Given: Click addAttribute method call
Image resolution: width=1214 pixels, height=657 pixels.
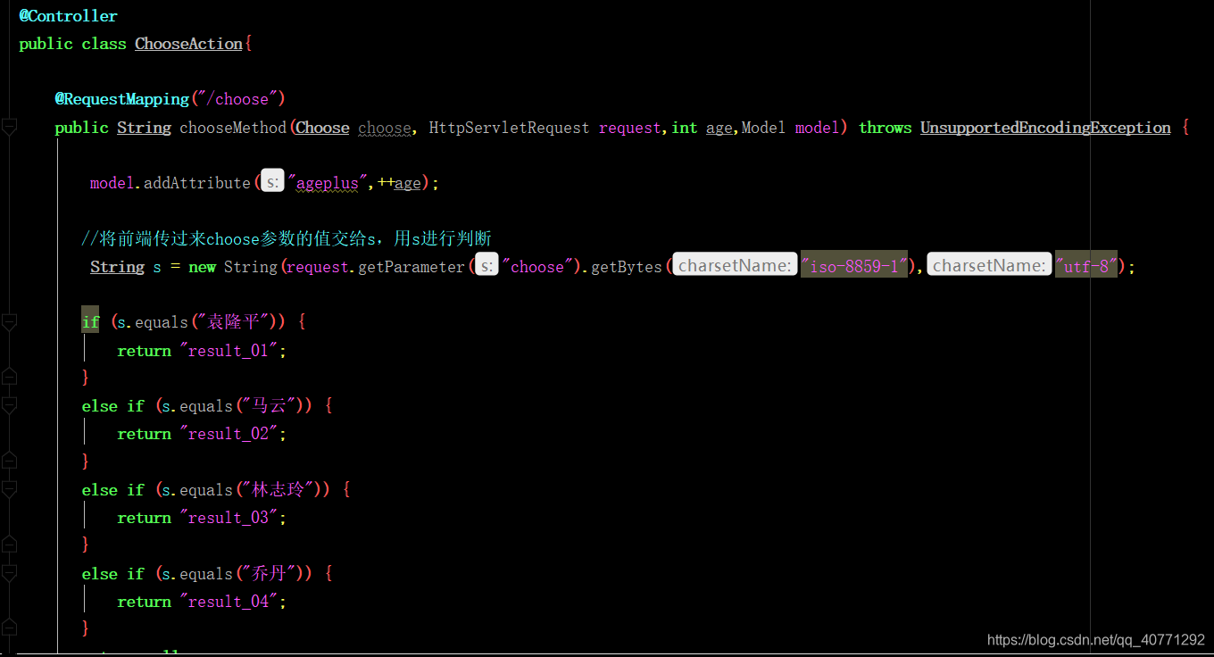Looking at the screenshot, I should point(197,183).
